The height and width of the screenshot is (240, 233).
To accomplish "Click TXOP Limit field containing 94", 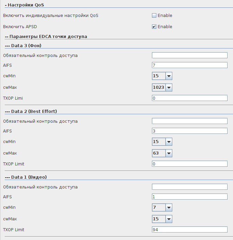I will 190,229.
